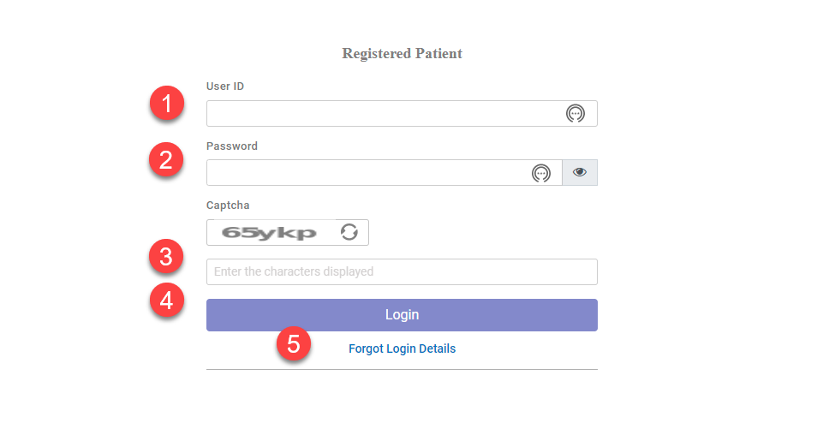Click the red step 3 badge
This screenshot has width=823, height=423.
(166, 257)
